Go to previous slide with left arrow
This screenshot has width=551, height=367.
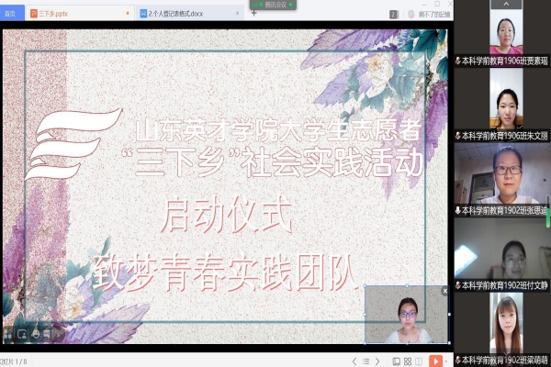[354, 361]
